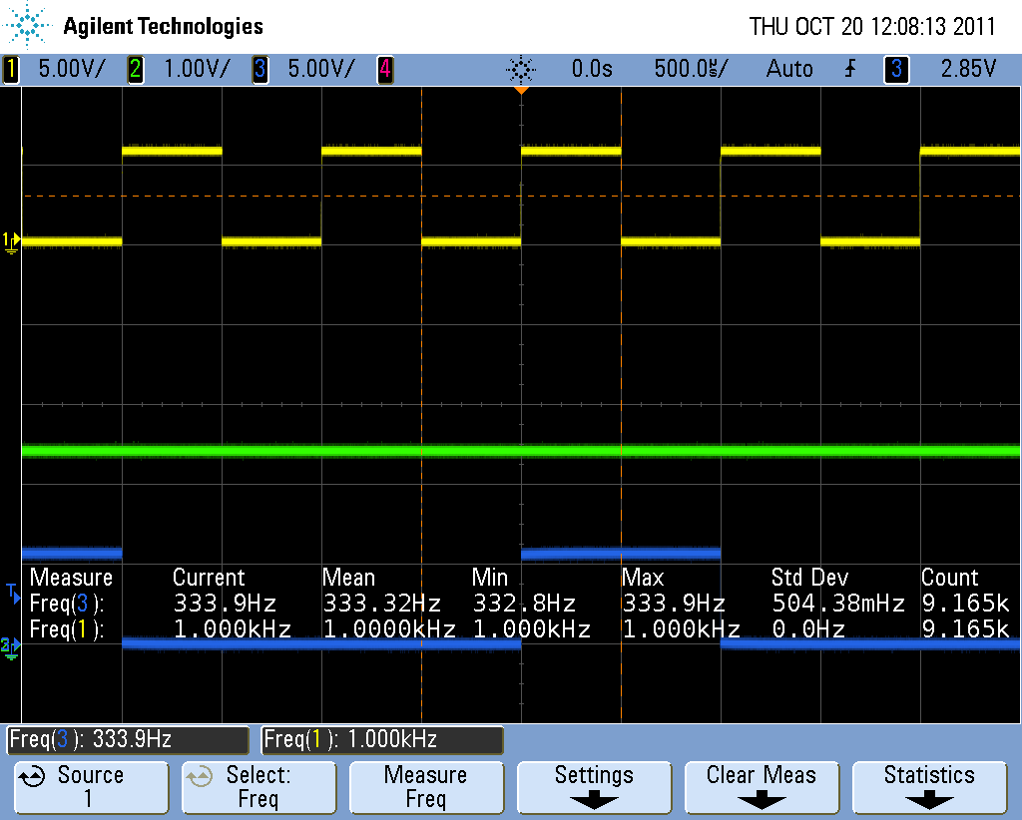Image resolution: width=1022 pixels, height=820 pixels.
Task: Click the Mean column header
Action: click(348, 578)
